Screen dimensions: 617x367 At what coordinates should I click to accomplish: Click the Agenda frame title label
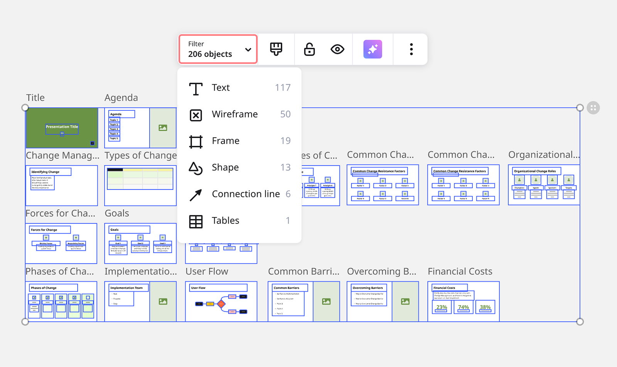[x=121, y=98]
